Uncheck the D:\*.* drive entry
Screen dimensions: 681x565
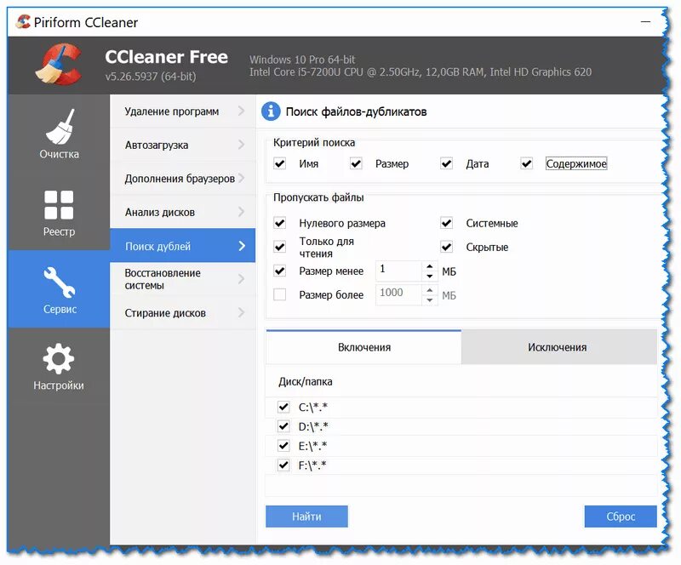coord(283,426)
